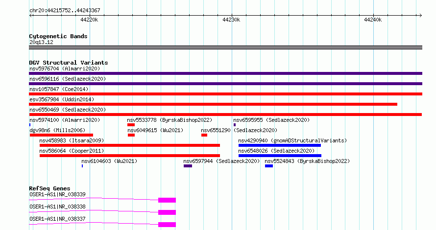Click the nsv6551290 (Sedlazeck2020) label text
Image resolution: width=436 pixels, height=230 pixels.
click(239, 130)
